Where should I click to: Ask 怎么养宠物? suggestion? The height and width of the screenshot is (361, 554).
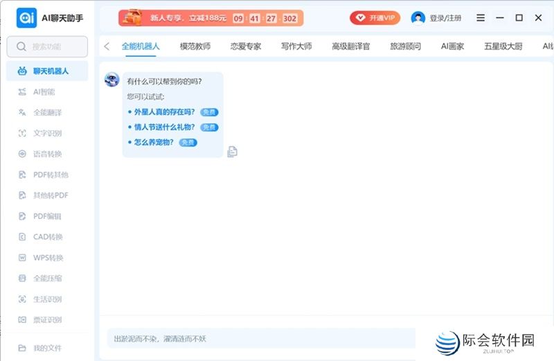tap(154, 142)
